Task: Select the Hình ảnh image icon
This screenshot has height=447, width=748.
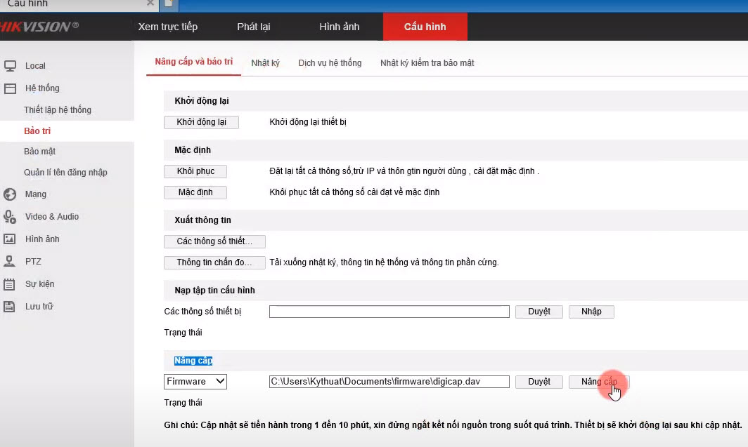Action: (10, 239)
